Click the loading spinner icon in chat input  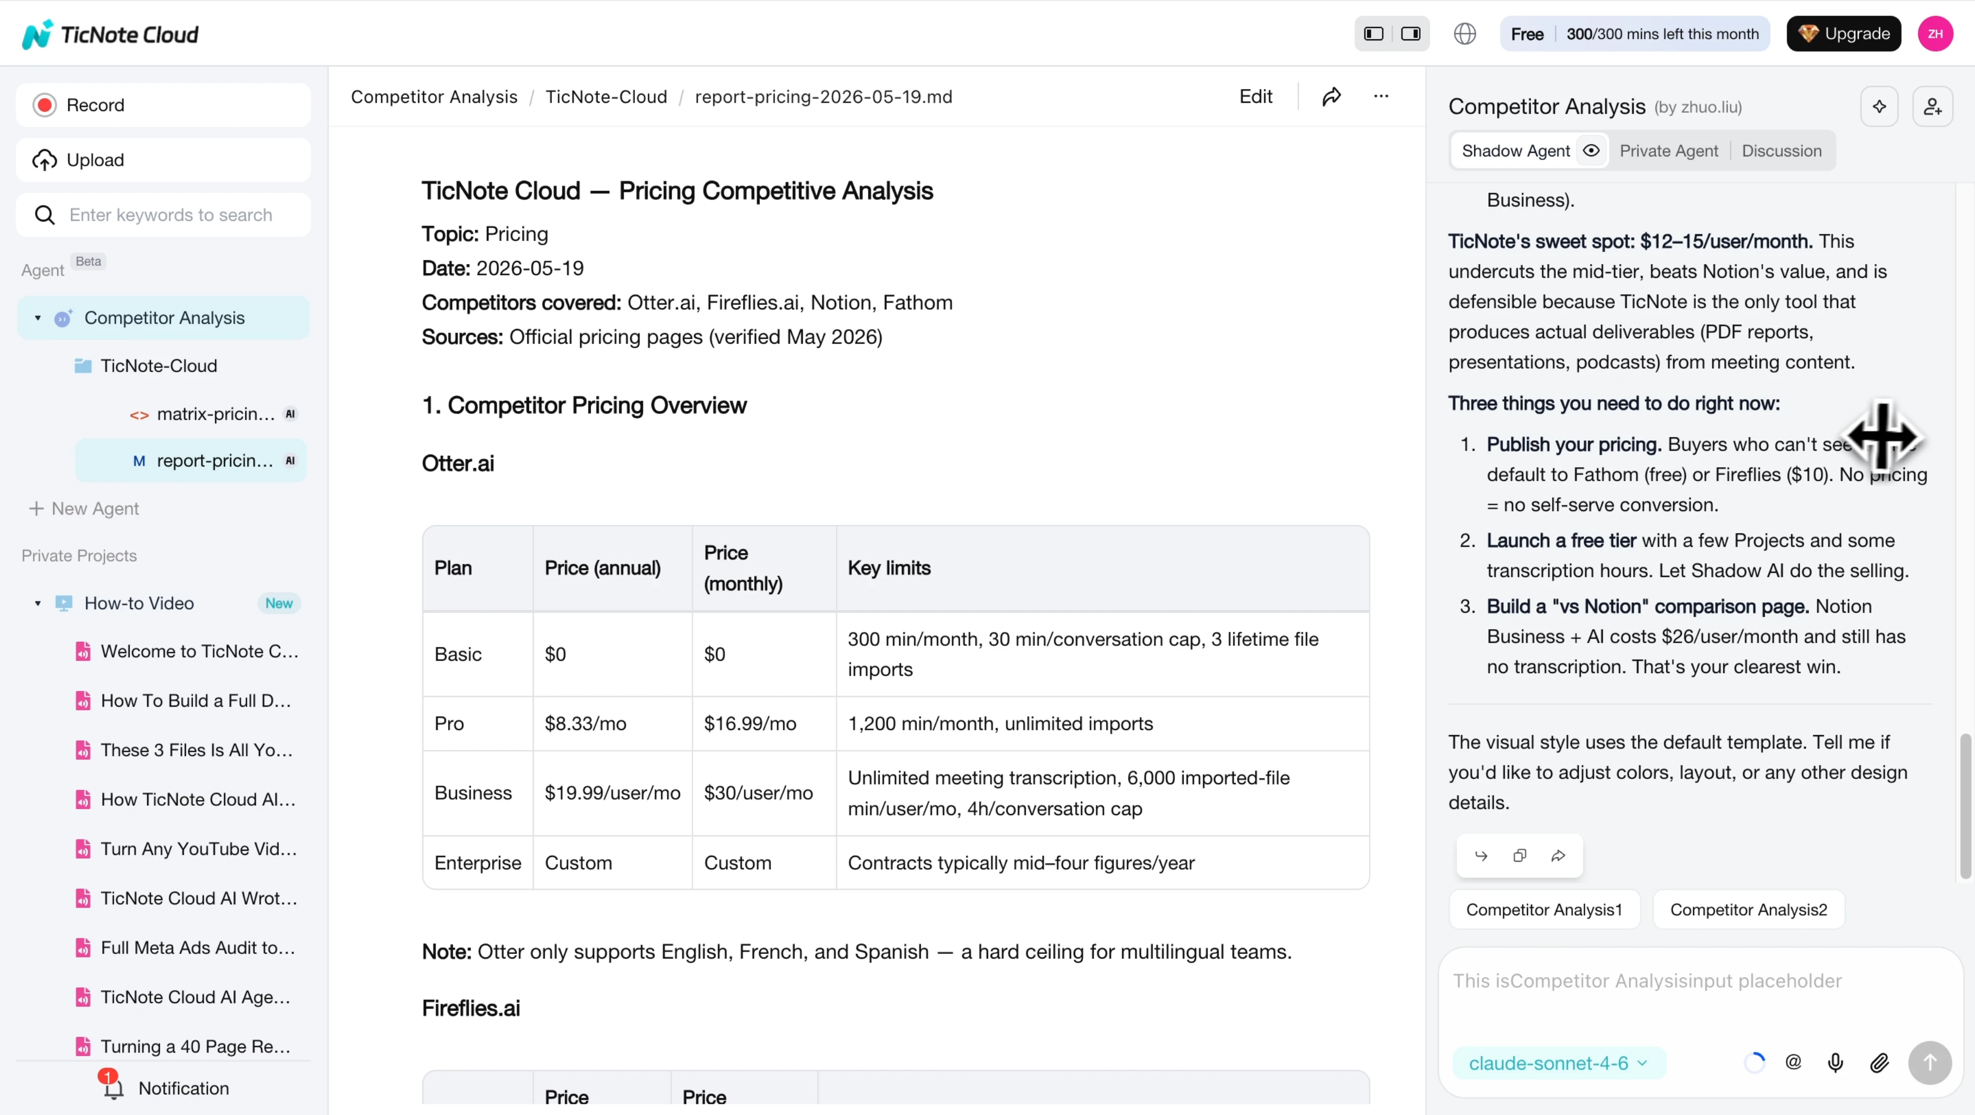tap(1754, 1062)
